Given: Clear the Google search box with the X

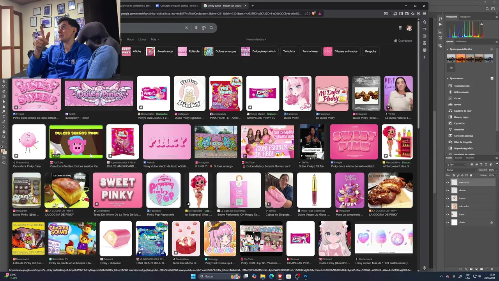Looking at the screenshot, I should click(x=186, y=28).
